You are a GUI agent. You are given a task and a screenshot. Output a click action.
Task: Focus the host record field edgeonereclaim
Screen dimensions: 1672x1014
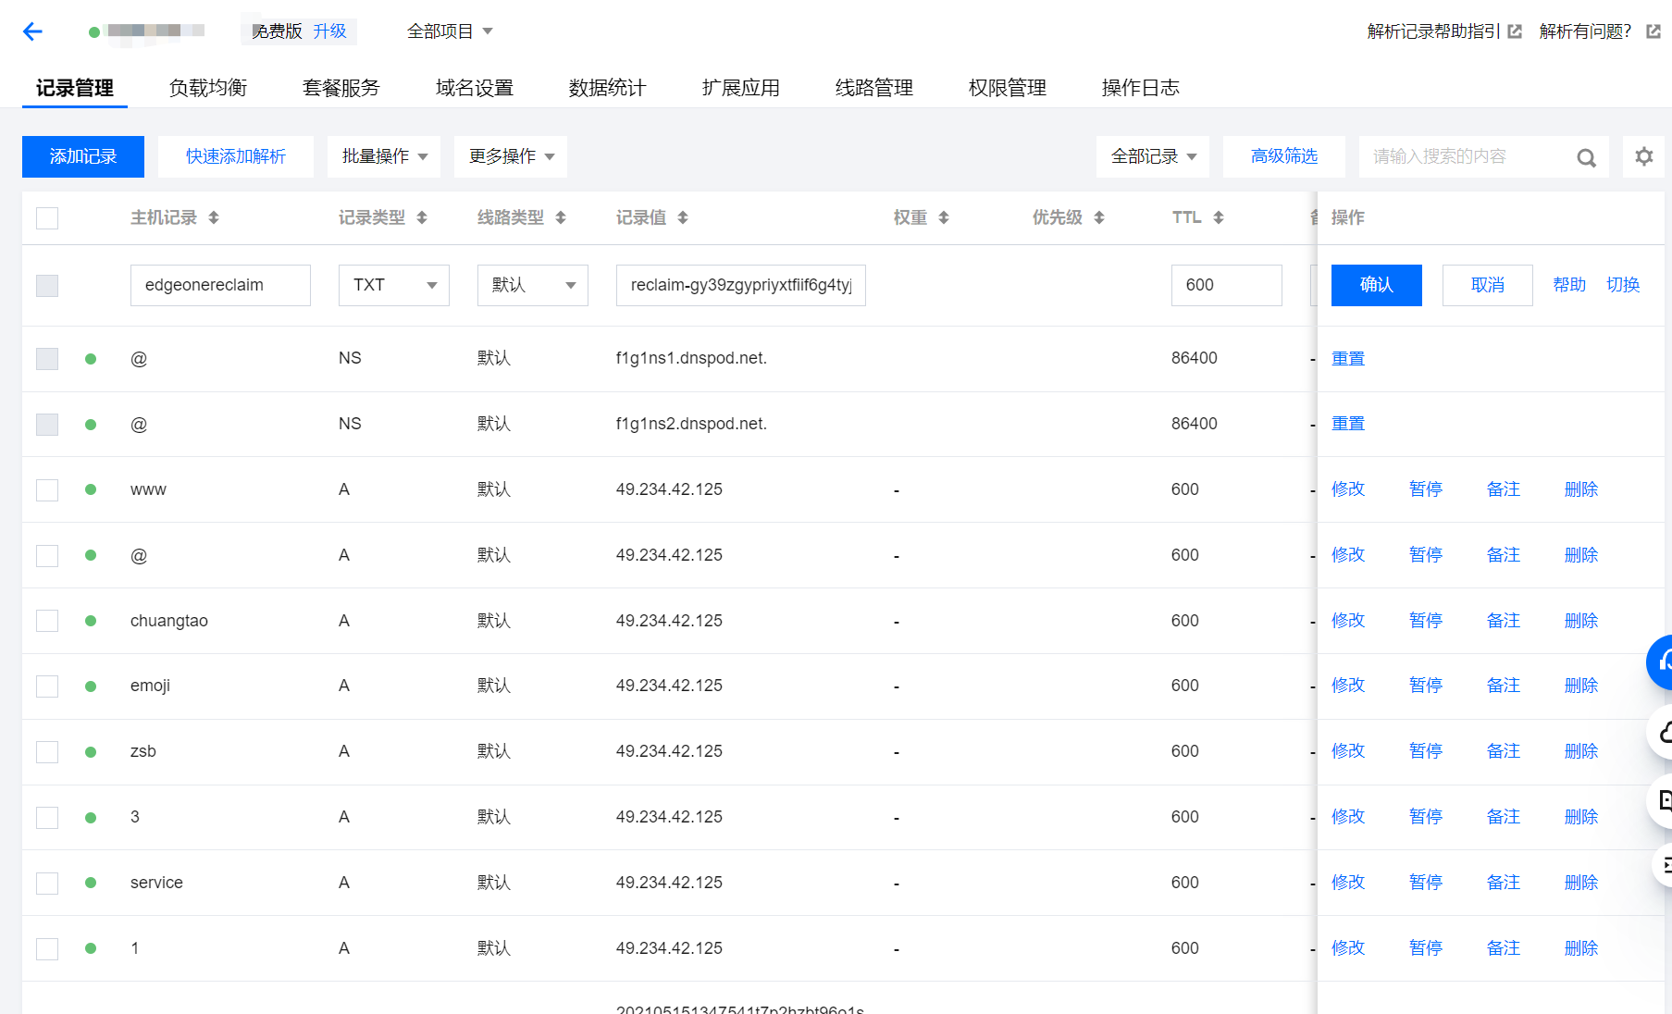point(220,285)
